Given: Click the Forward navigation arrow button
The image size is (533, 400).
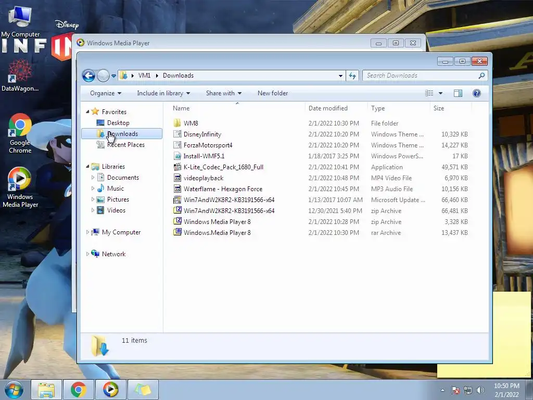Looking at the screenshot, I should point(103,76).
